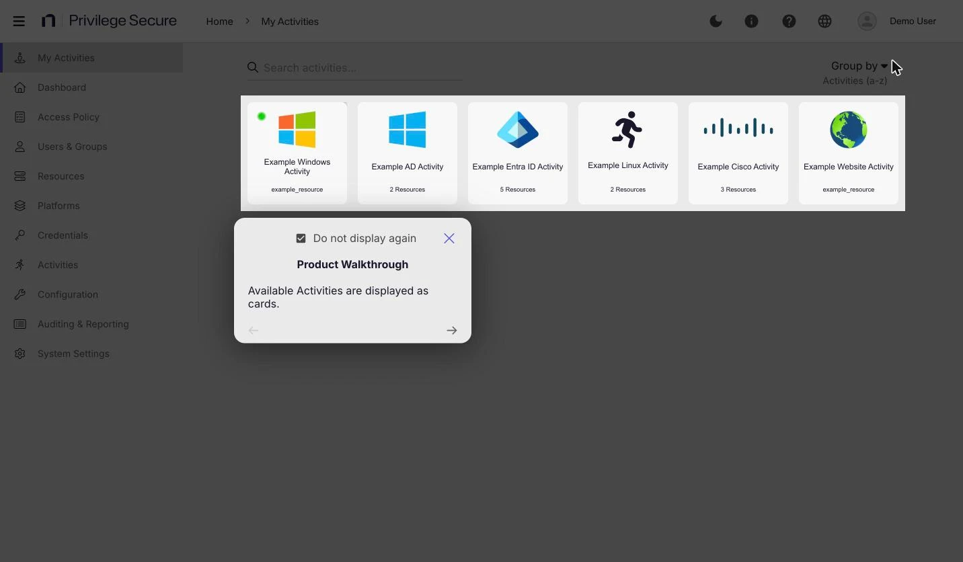Toggle dark mode with moon icon
963x562 pixels.
[716, 21]
